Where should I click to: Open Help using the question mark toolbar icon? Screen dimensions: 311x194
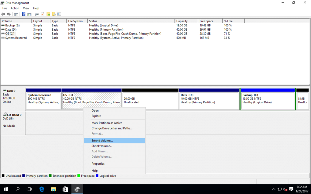click(x=24, y=14)
